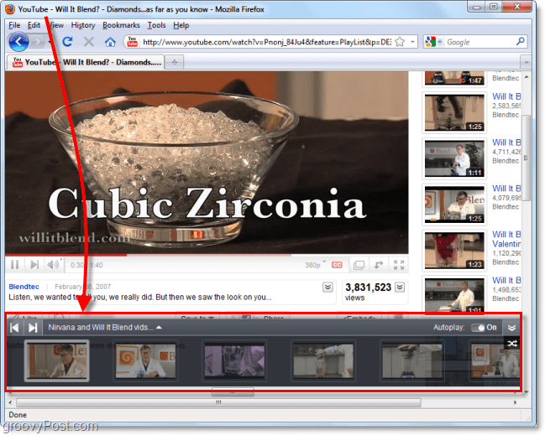
Task: Click the YouTube site favicon in address bar
Action: coord(132,42)
